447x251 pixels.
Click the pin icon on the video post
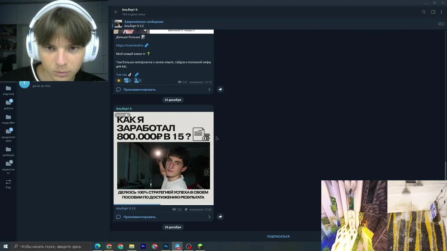click(x=186, y=210)
